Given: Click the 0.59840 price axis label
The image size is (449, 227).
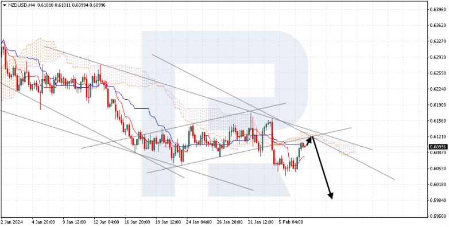Looking at the screenshot, I should [x=438, y=201].
